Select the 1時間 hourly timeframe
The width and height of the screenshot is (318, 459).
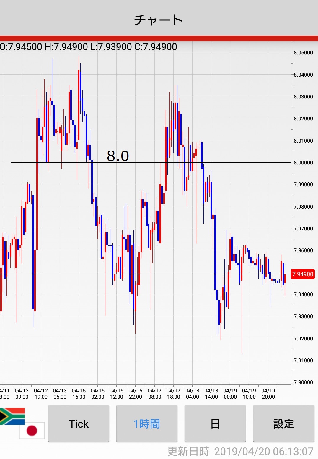coord(147,424)
